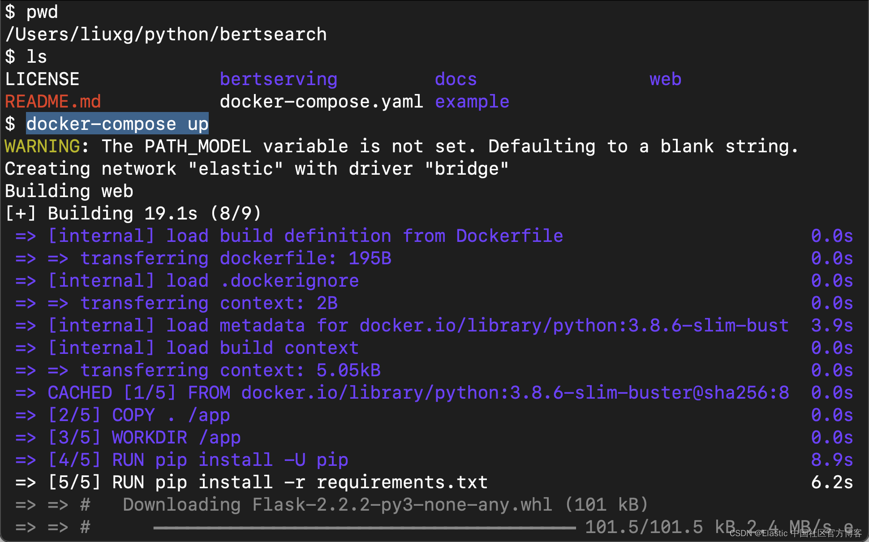Click the web directory name
Viewport: 869px width, 542px height.
click(x=665, y=79)
